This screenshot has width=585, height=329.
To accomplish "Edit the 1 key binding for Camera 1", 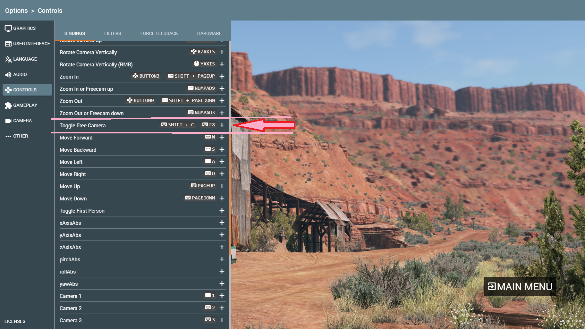I will click(x=210, y=295).
